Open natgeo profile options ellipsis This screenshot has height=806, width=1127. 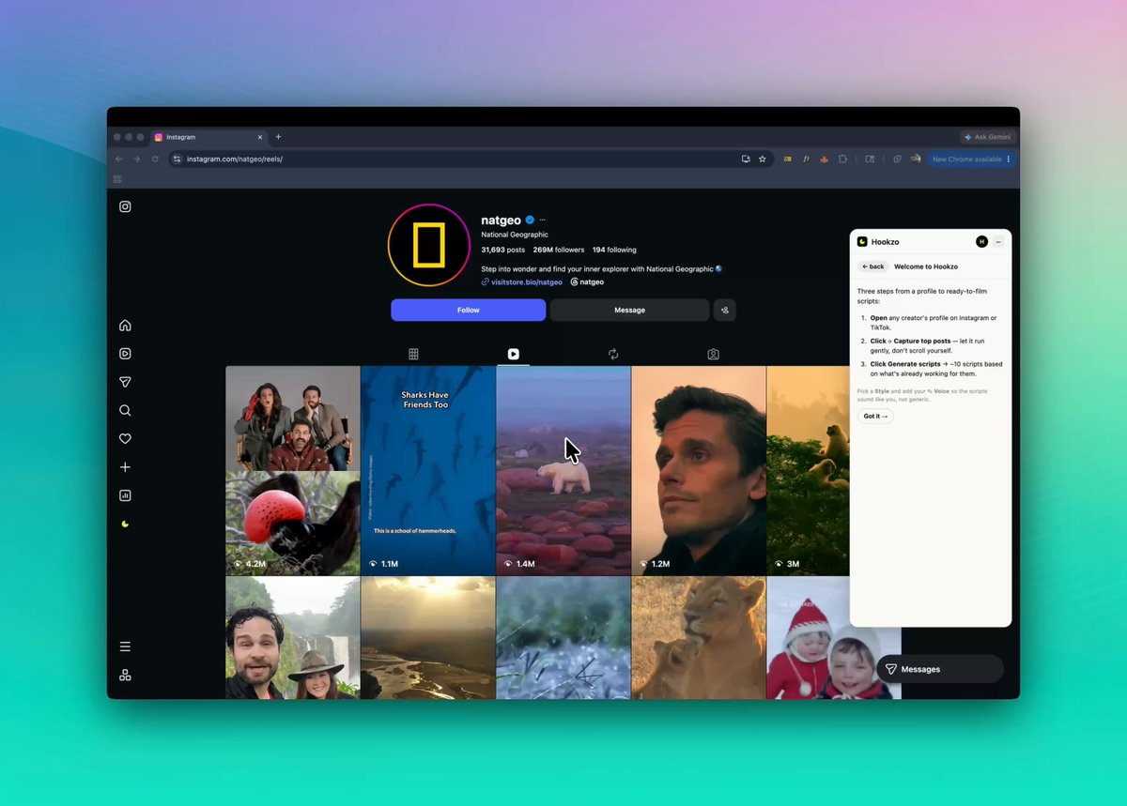coord(542,220)
